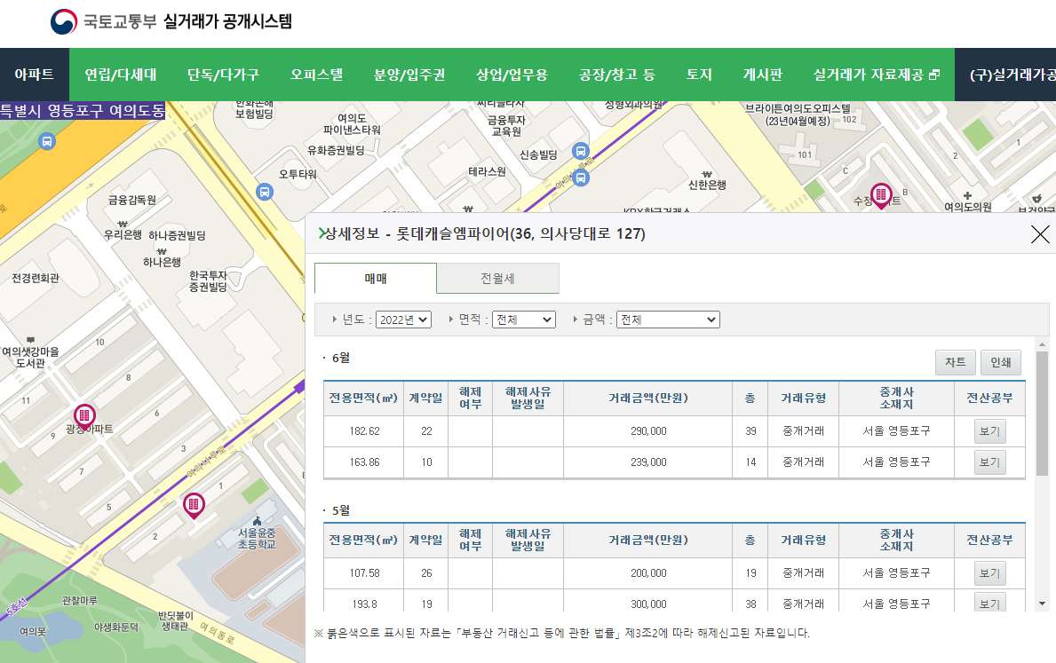Click 보기 for the 163.86㎡ row
The width and height of the screenshot is (1056, 663).
(990, 462)
